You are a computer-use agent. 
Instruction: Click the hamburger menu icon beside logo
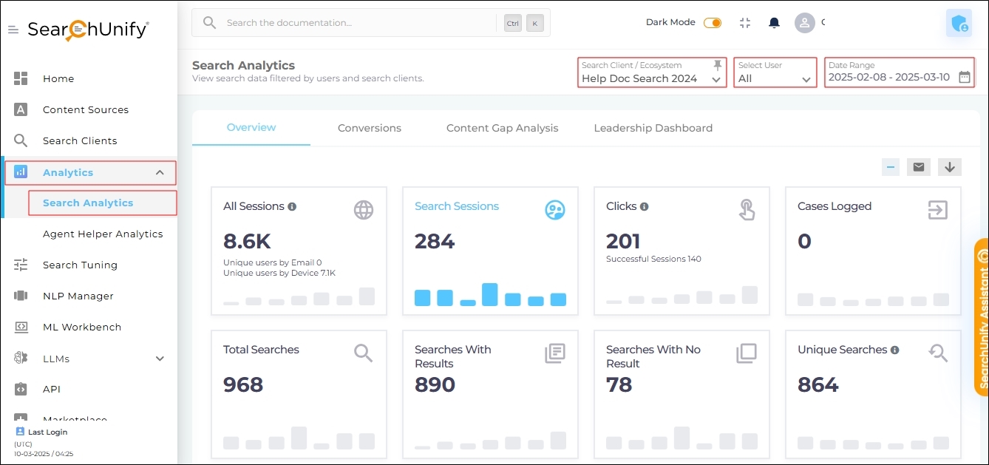13,30
